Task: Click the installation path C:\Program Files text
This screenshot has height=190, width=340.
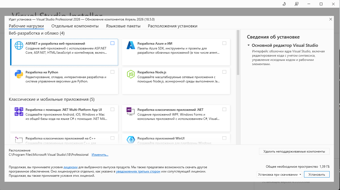Action: (48, 155)
